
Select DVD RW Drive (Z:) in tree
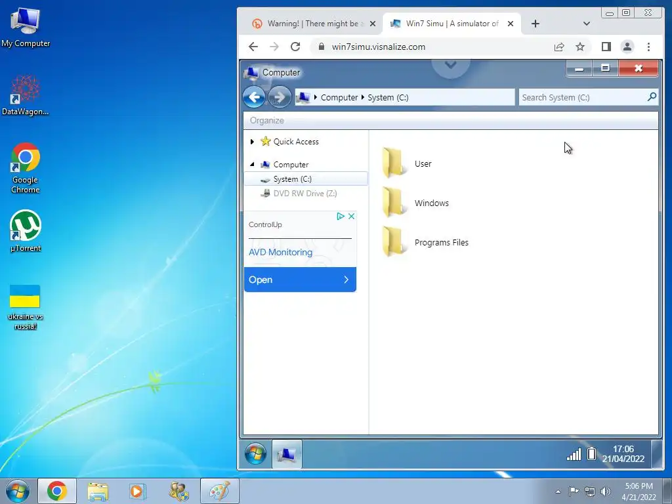pos(306,194)
